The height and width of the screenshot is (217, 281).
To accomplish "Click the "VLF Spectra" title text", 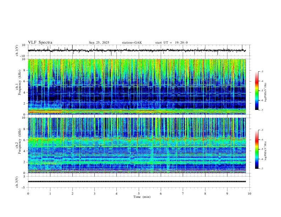I will [x=40, y=43].
